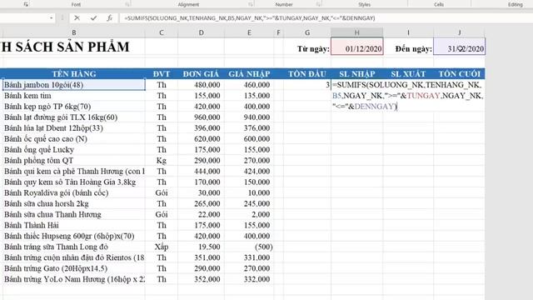Cancel the formula entry with the X icon

click(77, 18)
